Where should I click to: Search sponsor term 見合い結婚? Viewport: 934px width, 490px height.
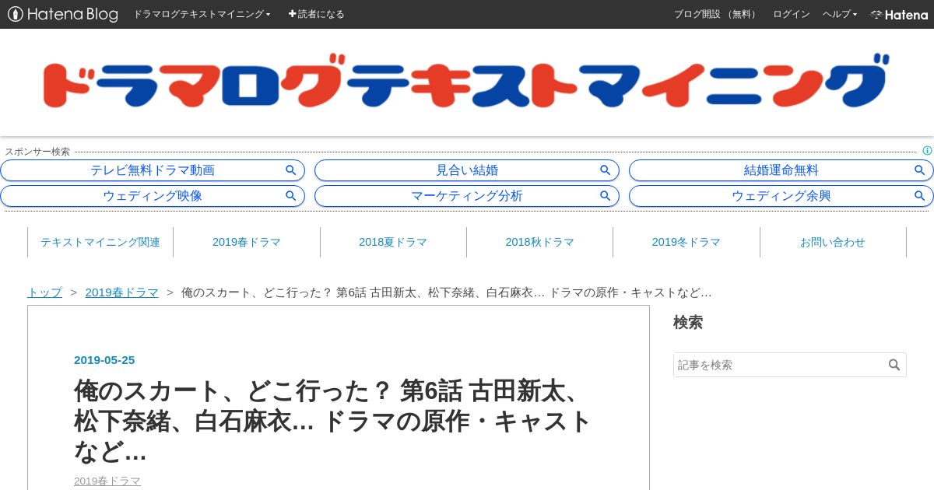[x=467, y=170]
